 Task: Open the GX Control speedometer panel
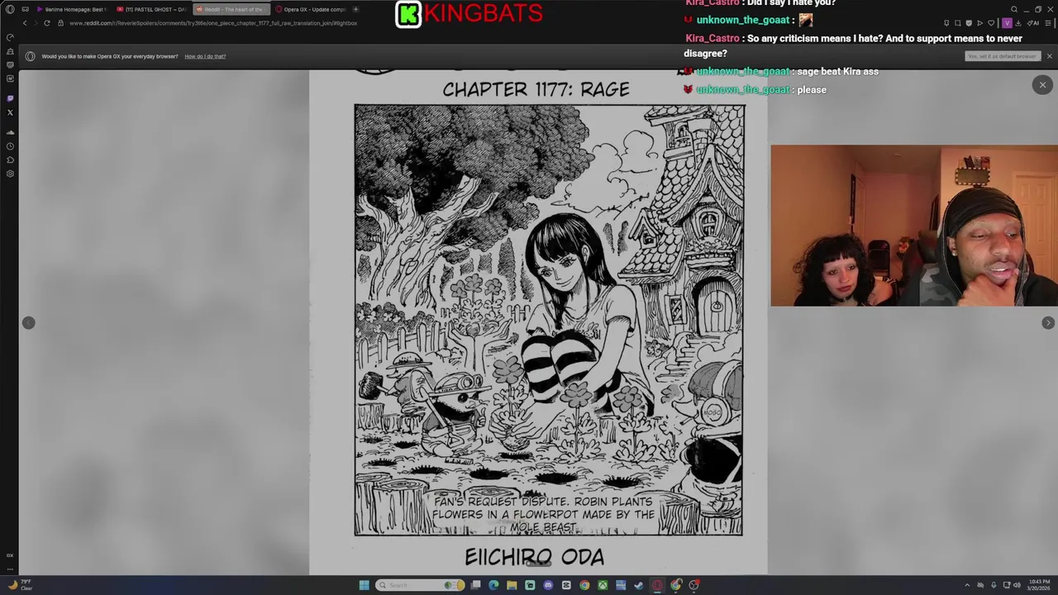pos(10,37)
